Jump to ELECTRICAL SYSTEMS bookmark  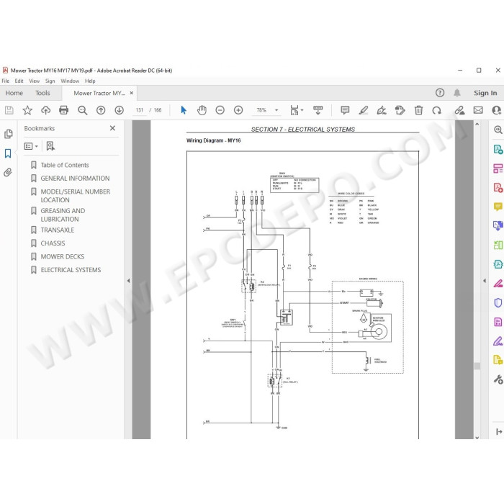pyautogui.click(x=71, y=270)
